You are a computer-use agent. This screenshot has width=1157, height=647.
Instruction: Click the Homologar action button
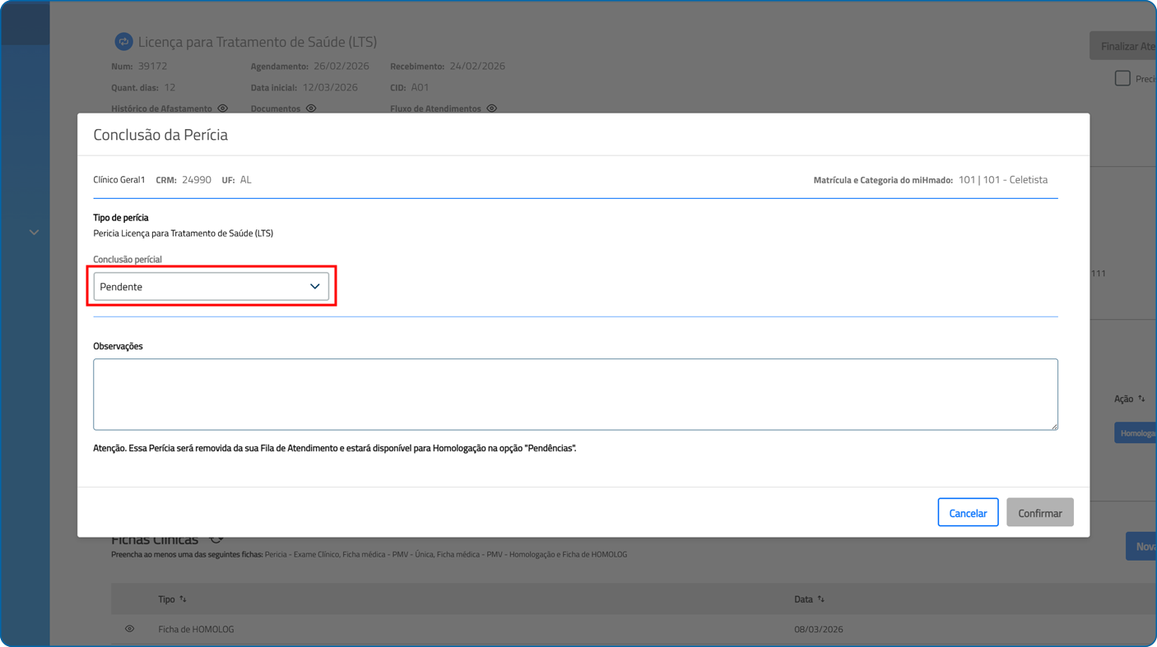coord(1136,433)
